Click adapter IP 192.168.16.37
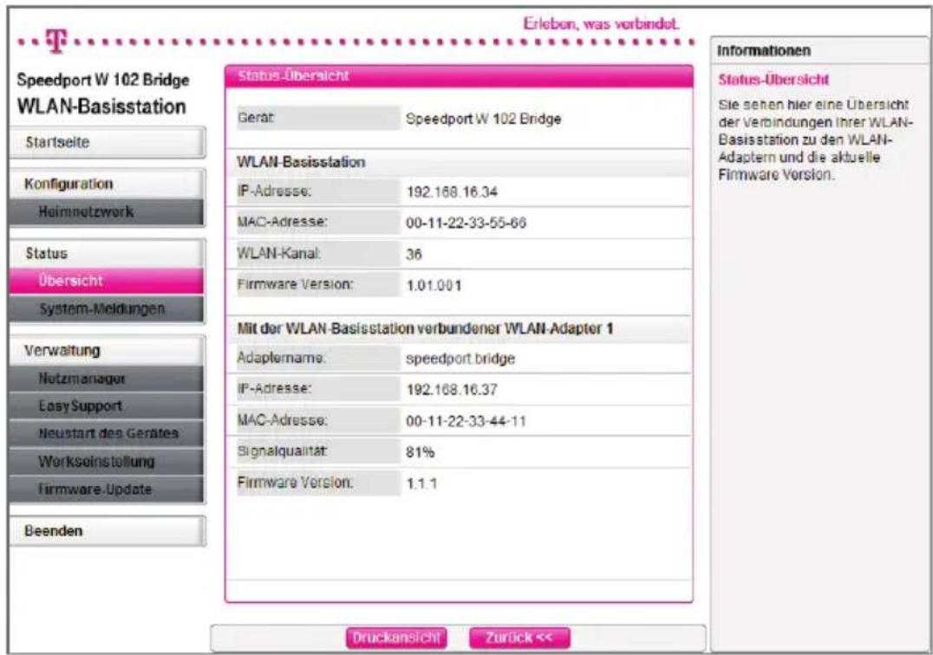The height and width of the screenshot is (655, 933). 452,390
